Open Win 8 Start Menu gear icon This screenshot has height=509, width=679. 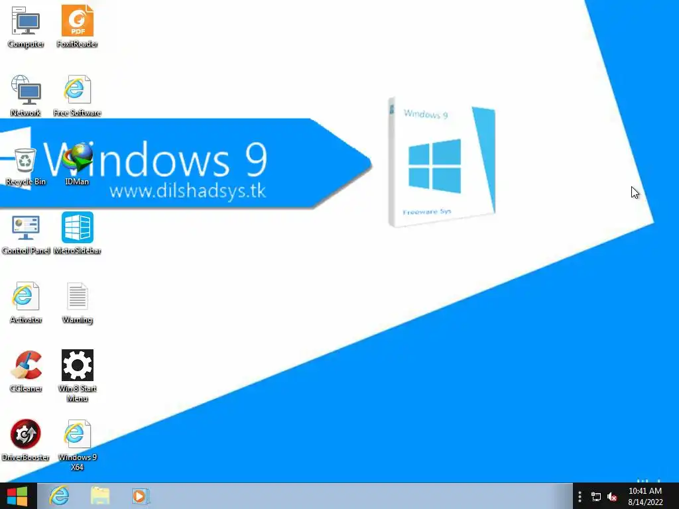click(77, 376)
